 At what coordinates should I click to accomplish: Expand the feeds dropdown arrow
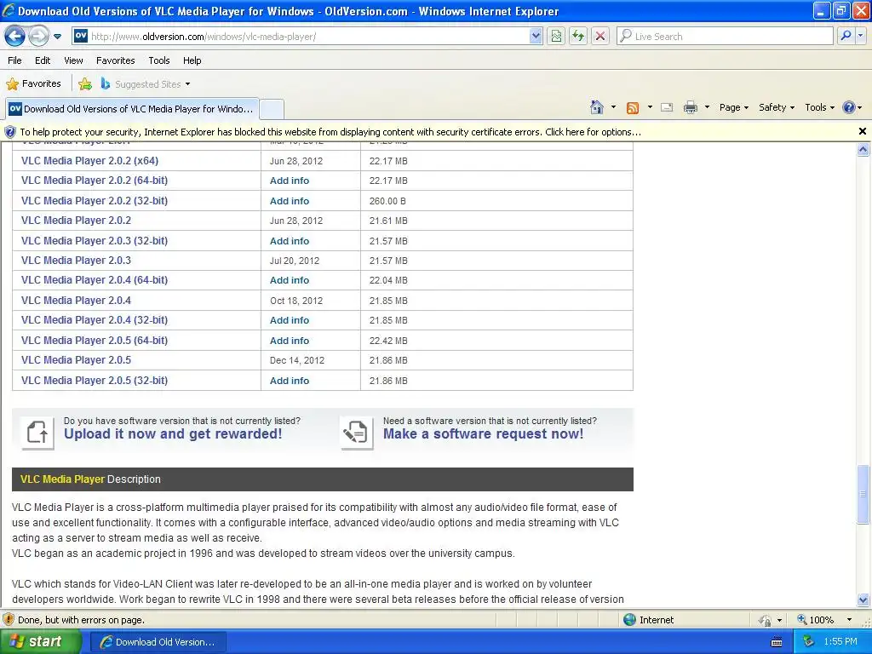click(650, 107)
